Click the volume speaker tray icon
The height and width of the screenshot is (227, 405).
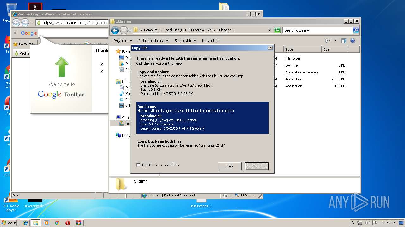tap(367, 223)
